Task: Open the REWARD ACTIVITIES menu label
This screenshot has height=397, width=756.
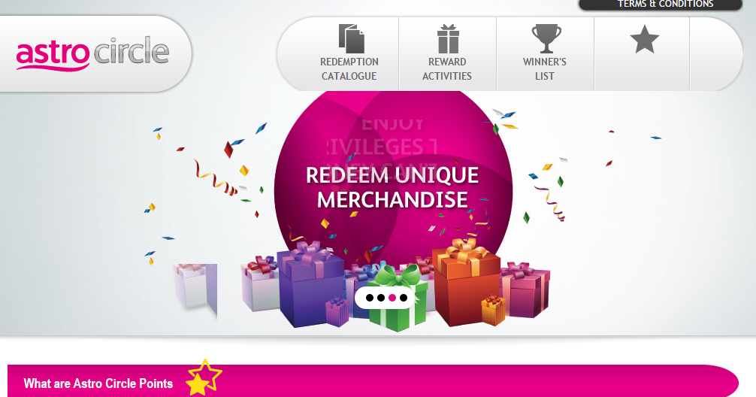Action: pos(447,69)
